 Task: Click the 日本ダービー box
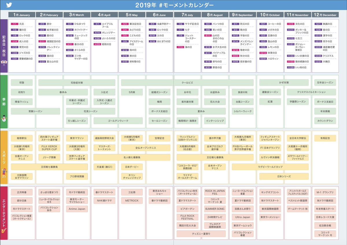[132, 167]
